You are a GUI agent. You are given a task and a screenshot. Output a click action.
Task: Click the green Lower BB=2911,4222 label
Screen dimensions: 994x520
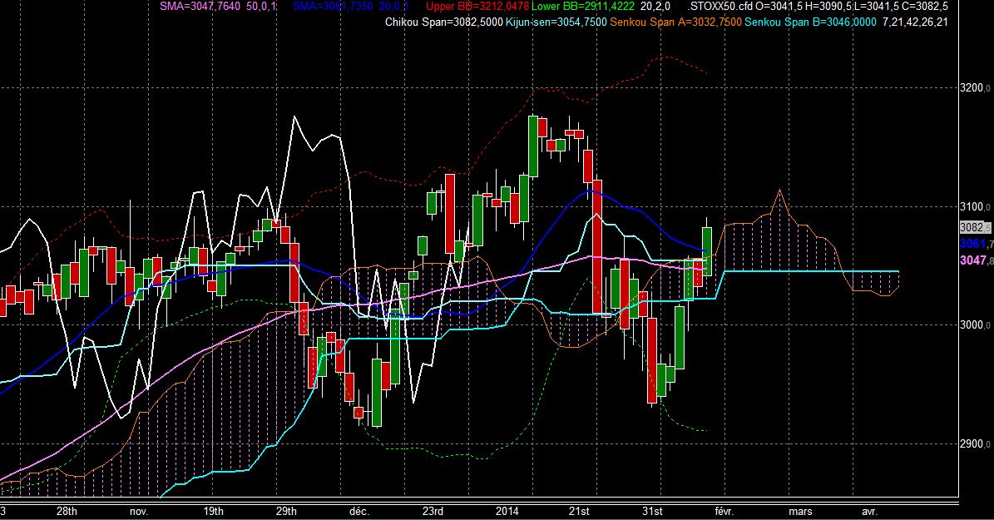pyautogui.click(x=583, y=7)
